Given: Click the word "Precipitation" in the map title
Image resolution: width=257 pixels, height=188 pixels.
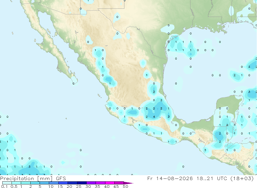Looking at the screenshot, I should [x=17, y=179].
